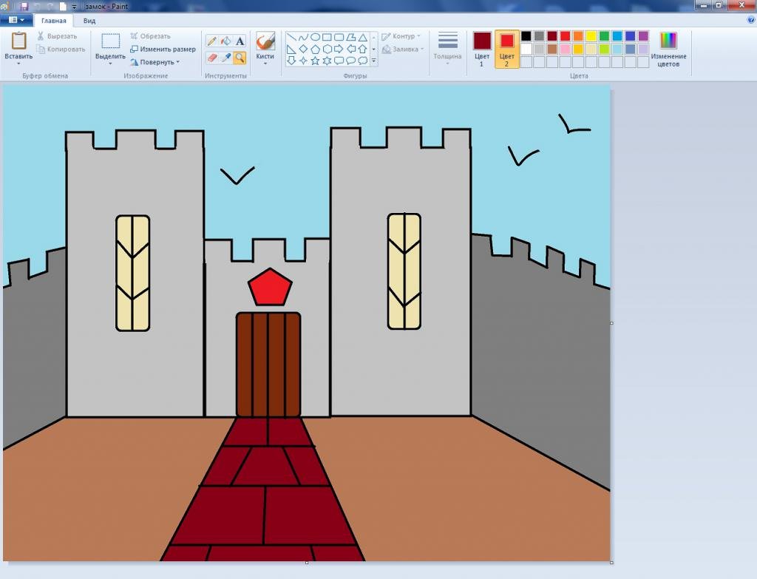Screen dimensions: 757x579
Task: Activate the Color picker eyedropper
Action: click(226, 57)
